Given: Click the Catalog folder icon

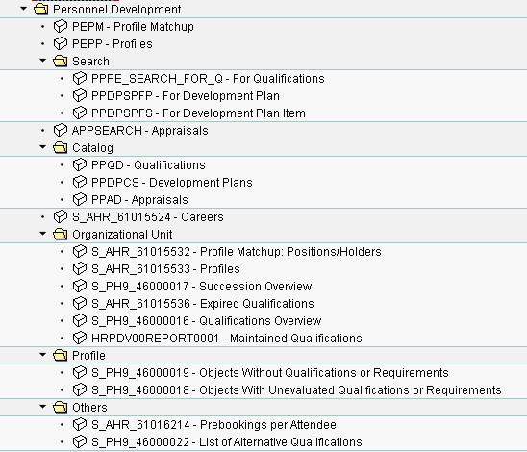Looking at the screenshot, I should click(x=61, y=147).
